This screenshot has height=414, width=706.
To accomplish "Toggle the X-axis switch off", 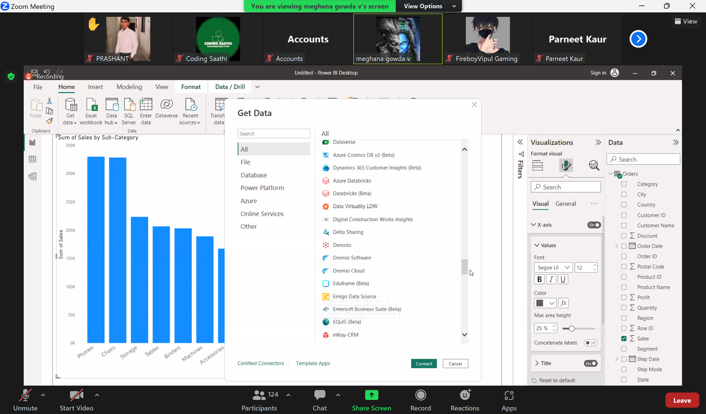I will (x=594, y=225).
